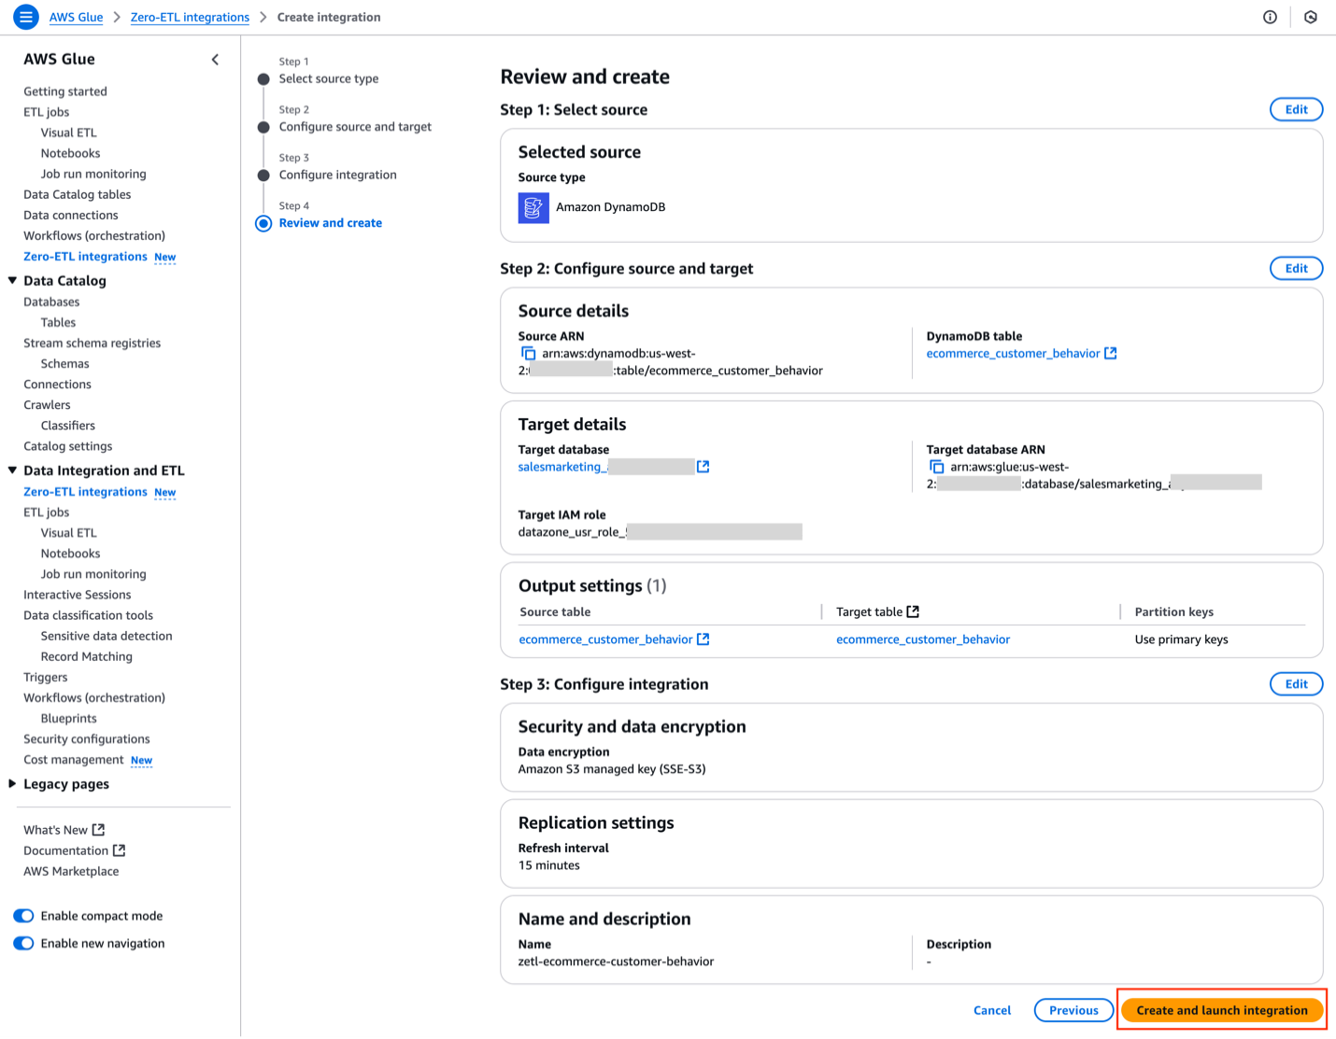Open external link icon beside output source table
Viewport: 1336px width, 1039px height.
coord(704,639)
